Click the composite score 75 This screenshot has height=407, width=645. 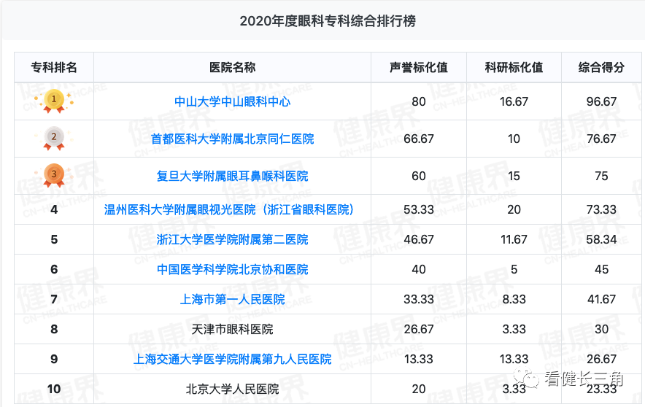click(601, 176)
